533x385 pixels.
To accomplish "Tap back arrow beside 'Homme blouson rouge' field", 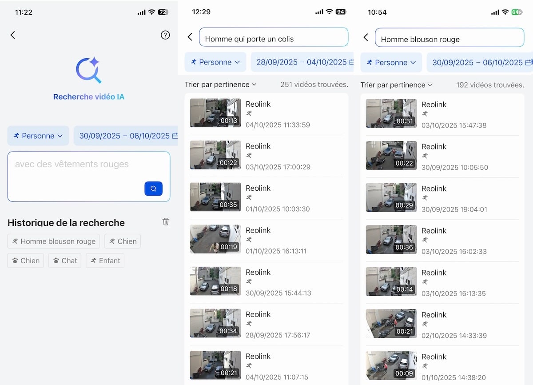I will [x=366, y=37].
